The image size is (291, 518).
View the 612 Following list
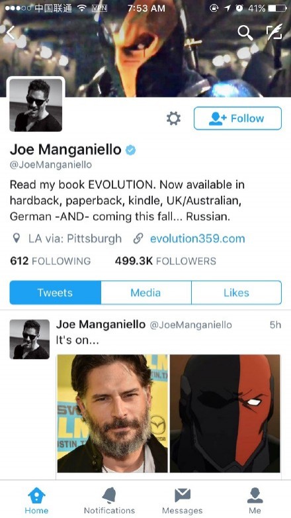tap(50, 260)
